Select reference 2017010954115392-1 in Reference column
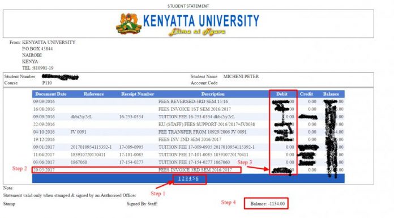Viewport: 394px width, 218px height. [x=91, y=147]
